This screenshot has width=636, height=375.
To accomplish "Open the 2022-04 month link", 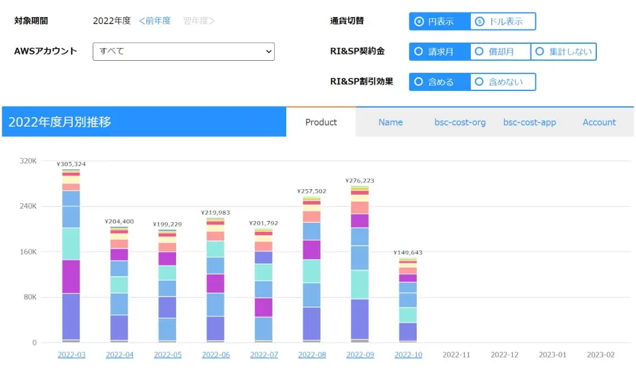I will (x=120, y=355).
